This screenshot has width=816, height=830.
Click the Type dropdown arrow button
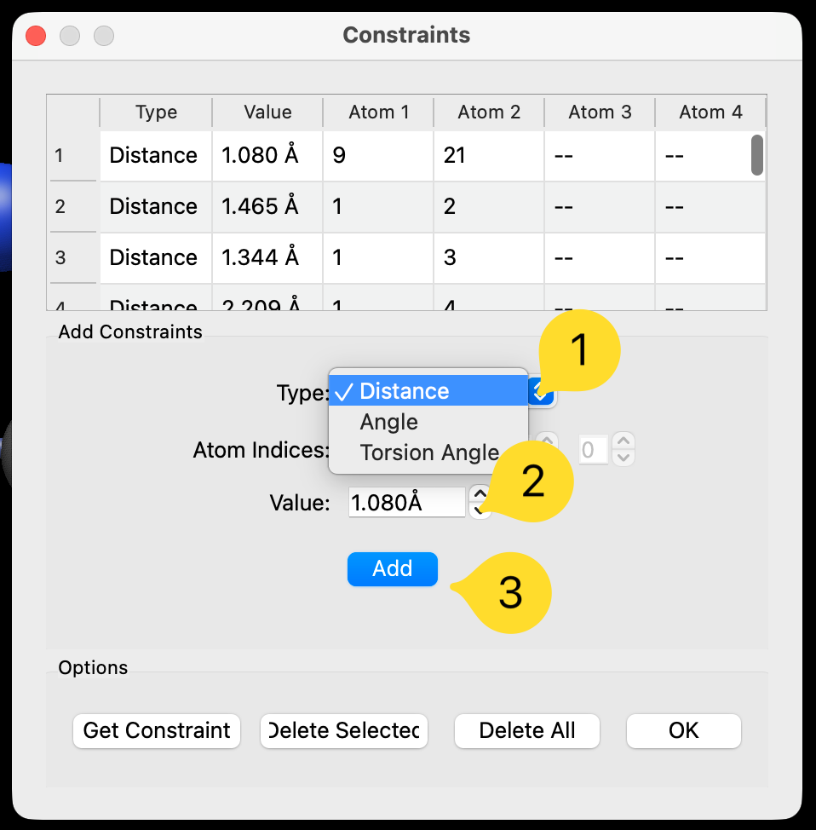(541, 393)
